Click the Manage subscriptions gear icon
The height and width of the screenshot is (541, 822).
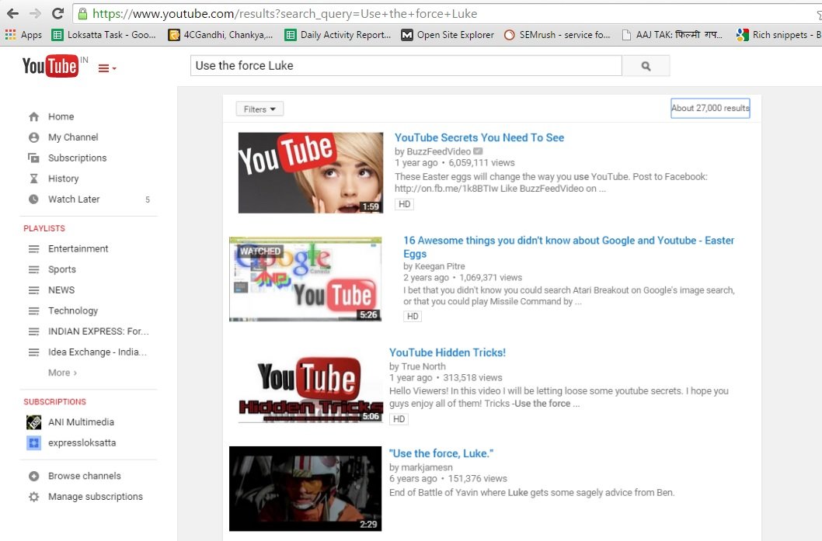pyautogui.click(x=34, y=497)
